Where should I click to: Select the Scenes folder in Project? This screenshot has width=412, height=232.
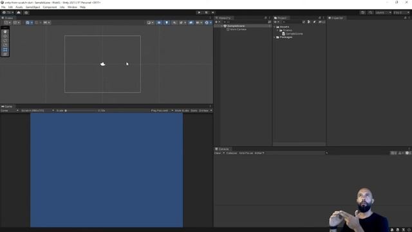[x=286, y=30]
